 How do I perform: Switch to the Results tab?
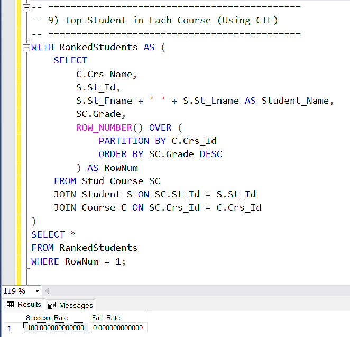click(24, 304)
